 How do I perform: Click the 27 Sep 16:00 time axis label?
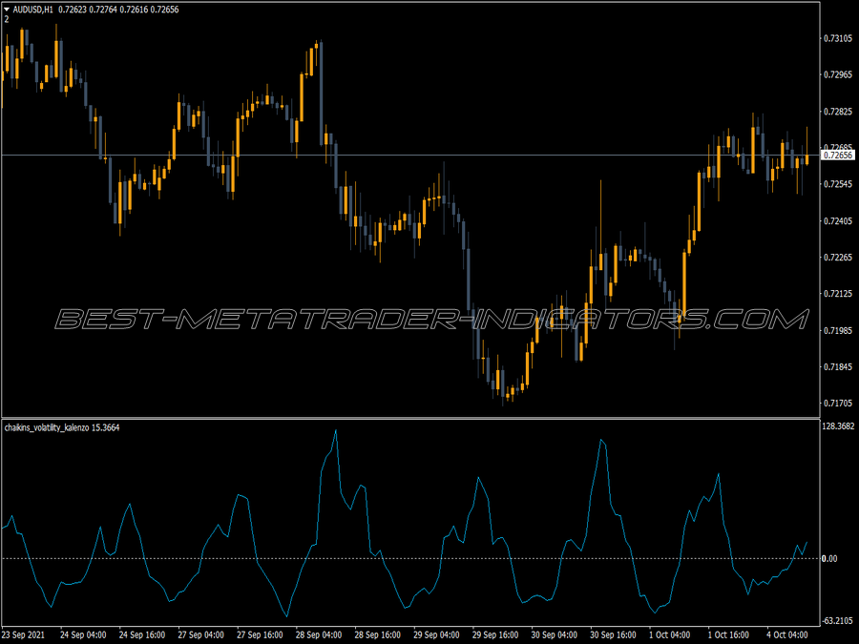click(260, 635)
